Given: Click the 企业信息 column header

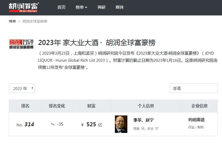Looking at the screenshot, I should pyautogui.click(x=199, y=106).
